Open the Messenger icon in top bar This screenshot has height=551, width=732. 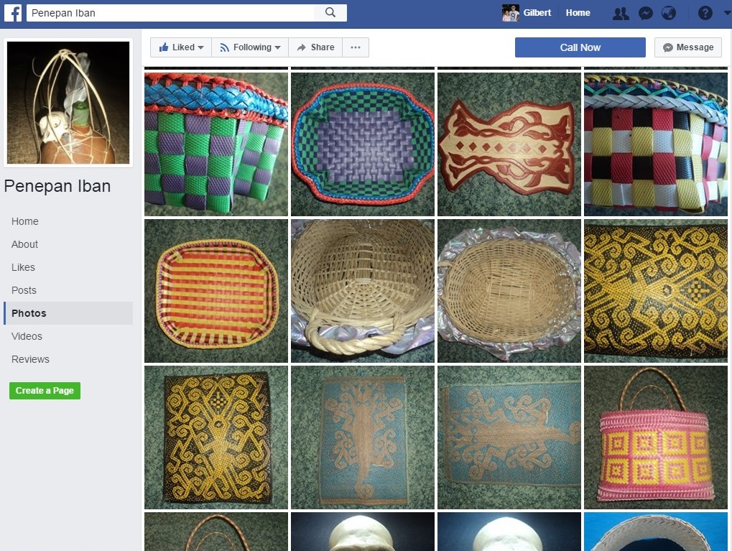pos(645,13)
